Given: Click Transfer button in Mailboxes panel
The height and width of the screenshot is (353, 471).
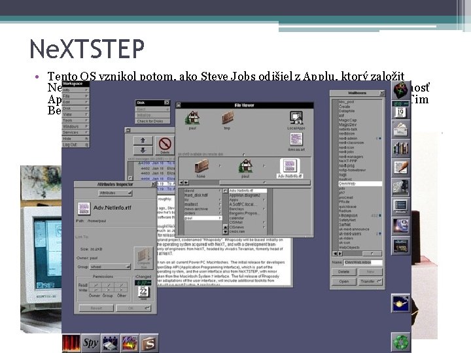Looking at the screenshot, I should click(x=370, y=281).
